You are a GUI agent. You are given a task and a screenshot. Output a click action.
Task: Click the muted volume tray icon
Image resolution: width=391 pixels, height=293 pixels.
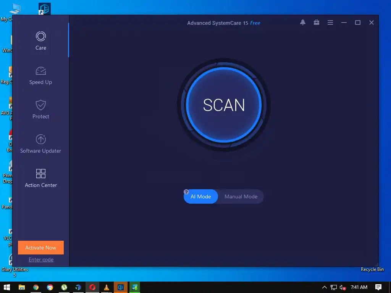[x=343, y=287]
